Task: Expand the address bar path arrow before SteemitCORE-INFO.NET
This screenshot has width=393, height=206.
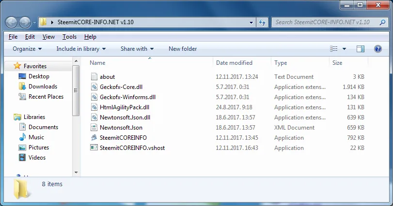Action: click(x=52, y=22)
